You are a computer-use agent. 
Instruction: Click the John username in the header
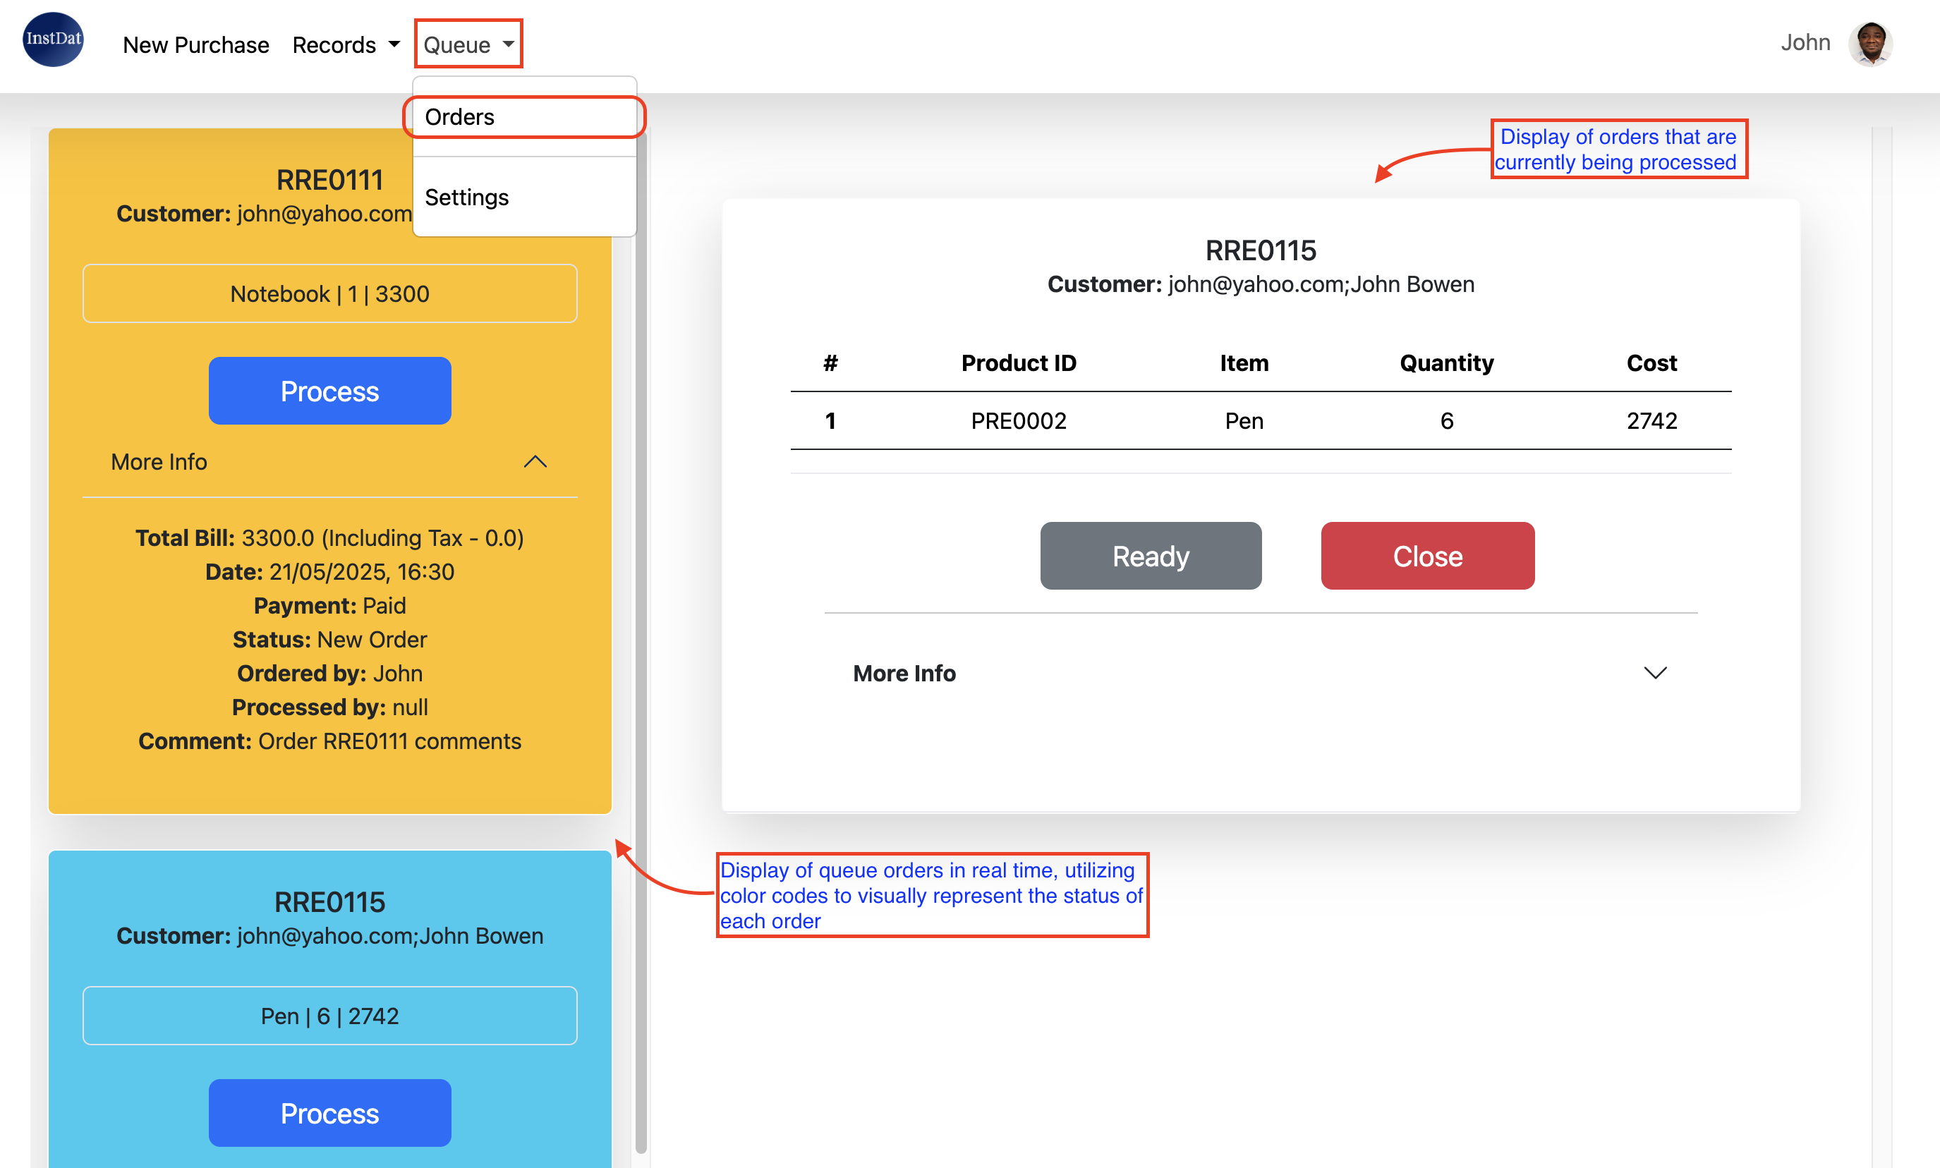pos(1805,42)
